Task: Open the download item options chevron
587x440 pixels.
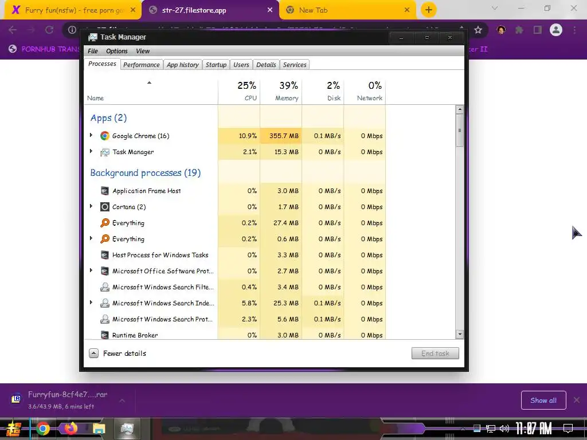Action: (x=122, y=400)
